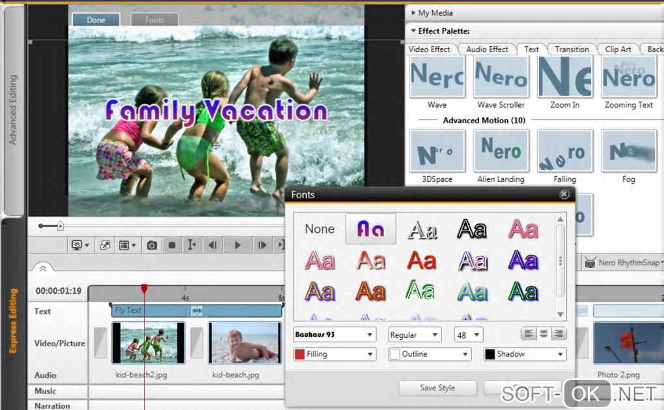Collapse the timeline with the double chevron
Viewport: 664px width, 410px height.
[43, 269]
